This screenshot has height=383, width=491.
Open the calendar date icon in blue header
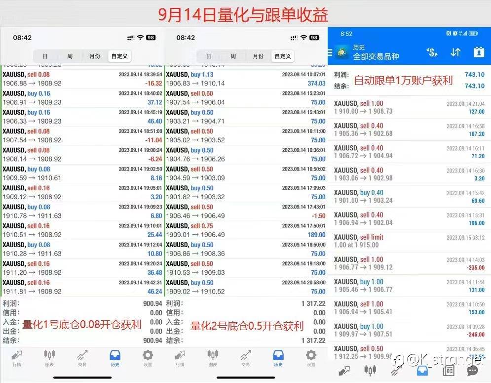479,52
